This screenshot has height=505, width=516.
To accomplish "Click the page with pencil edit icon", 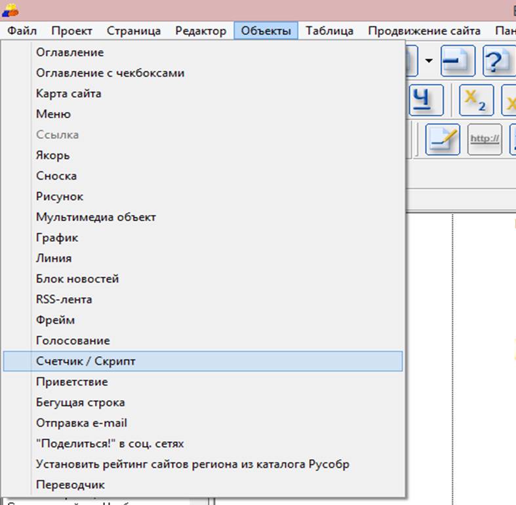I will (x=443, y=140).
